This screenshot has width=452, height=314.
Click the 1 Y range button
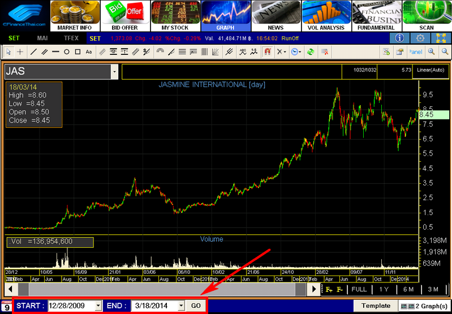click(x=384, y=289)
